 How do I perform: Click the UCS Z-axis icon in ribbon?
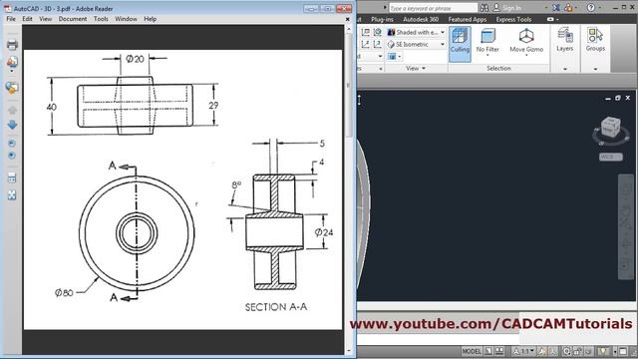tap(366, 44)
